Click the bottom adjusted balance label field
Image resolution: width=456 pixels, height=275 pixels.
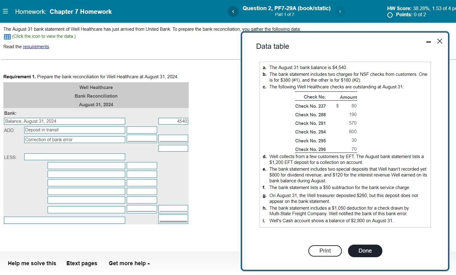64,220
